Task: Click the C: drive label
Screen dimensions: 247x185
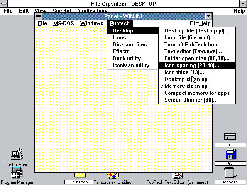Action: (x=230, y=145)
